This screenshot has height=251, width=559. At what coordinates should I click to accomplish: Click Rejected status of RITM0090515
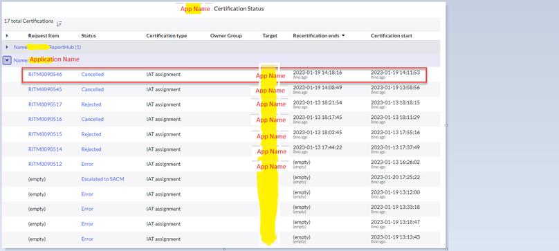pos(91,134)
